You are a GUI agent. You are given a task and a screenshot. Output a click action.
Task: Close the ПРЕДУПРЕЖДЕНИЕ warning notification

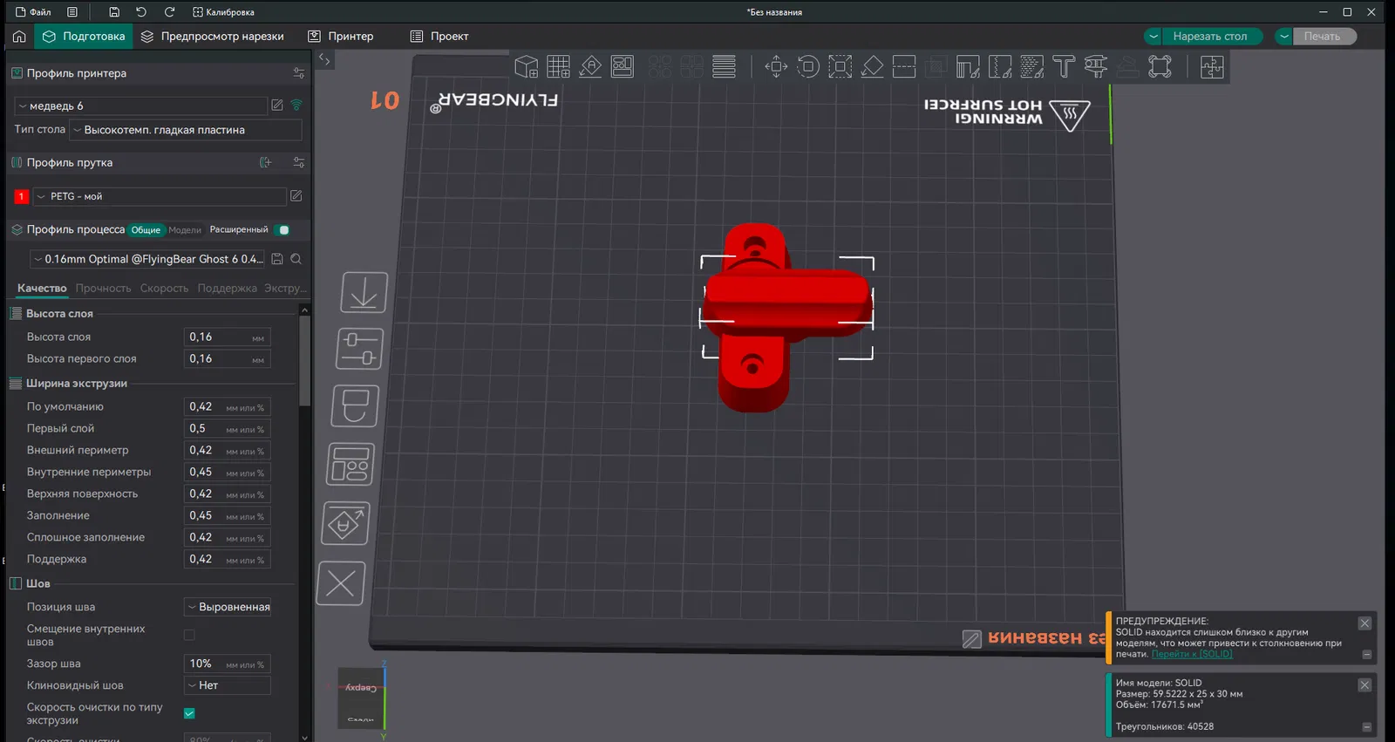(1364, 623)
